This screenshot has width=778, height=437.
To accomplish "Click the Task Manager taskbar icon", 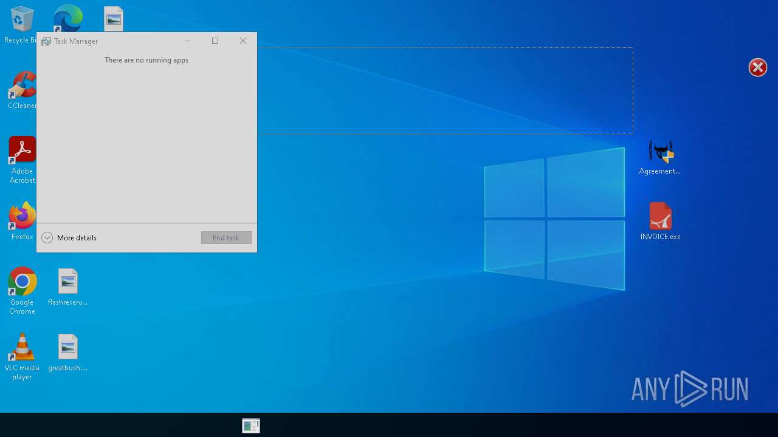I will point(251,425).
